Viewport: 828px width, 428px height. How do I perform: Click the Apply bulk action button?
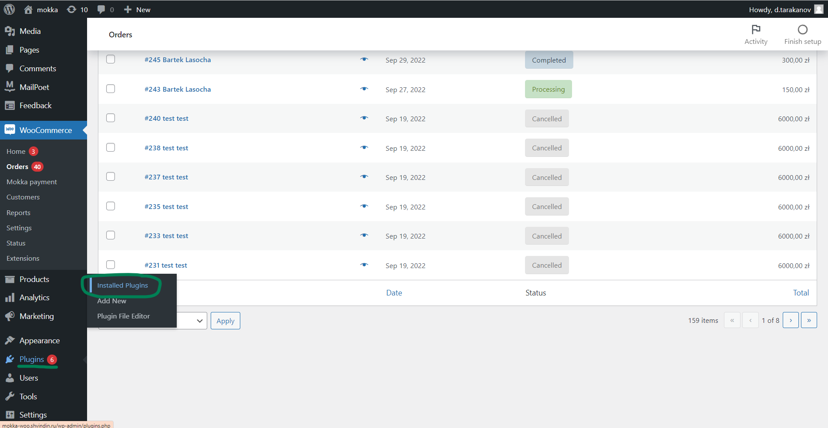[x=225, y=321]
